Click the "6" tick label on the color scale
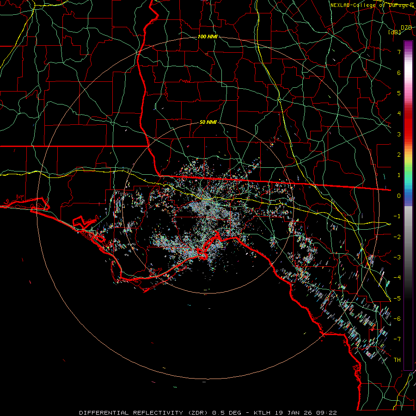 [399, 73]
